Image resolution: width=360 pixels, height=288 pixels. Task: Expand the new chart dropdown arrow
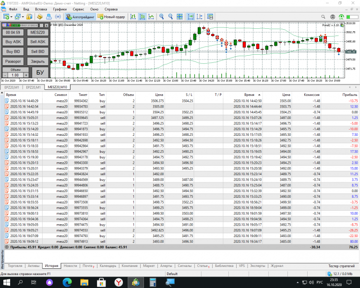coord(11,17)
